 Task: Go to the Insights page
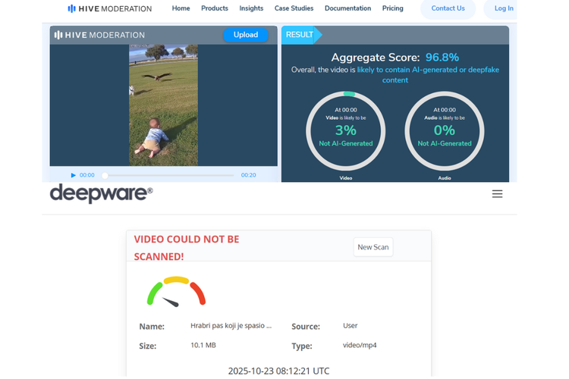(251, 8)
